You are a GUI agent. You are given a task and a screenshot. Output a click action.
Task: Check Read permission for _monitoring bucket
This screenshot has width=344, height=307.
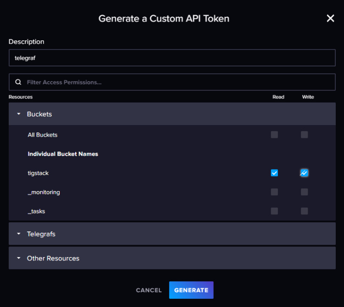[274, 192]
